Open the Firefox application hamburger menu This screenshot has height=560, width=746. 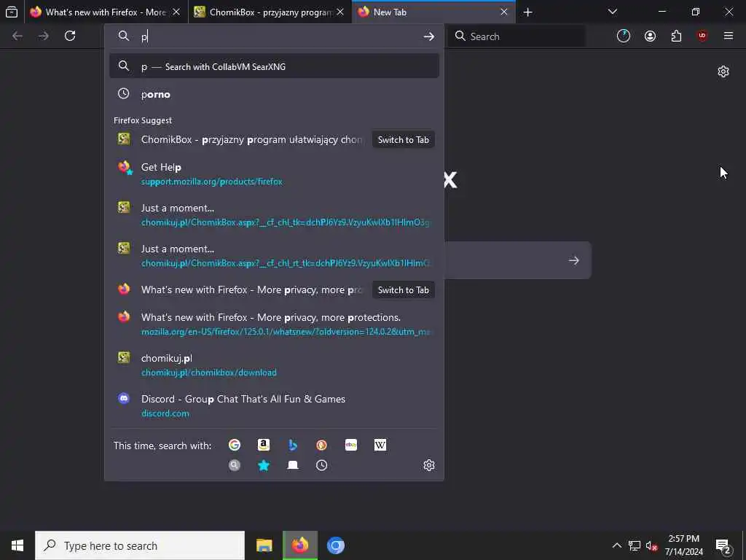(x=729, y=36)
